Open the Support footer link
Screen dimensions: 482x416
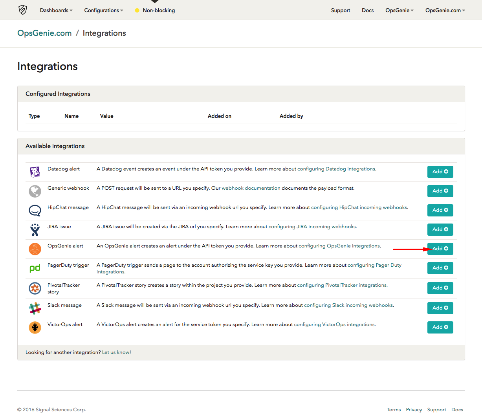(437, 410)
